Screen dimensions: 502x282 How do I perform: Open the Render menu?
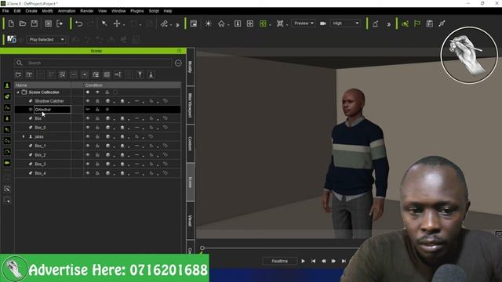(x=87, y=11)
